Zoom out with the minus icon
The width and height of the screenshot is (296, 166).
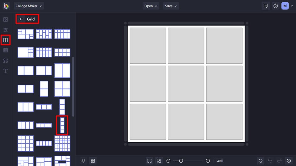[x=168, y=161]
